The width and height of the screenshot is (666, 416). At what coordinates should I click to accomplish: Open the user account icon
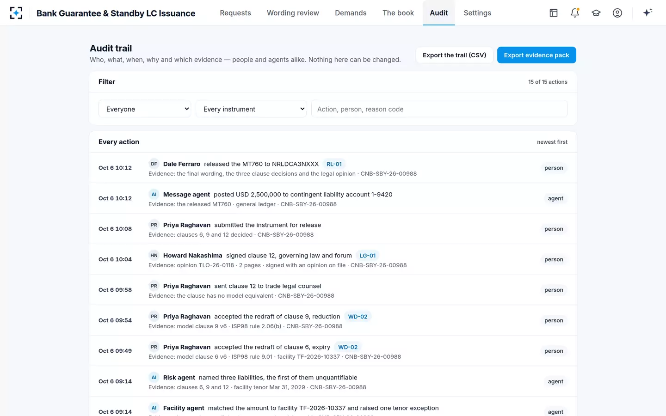617,13
